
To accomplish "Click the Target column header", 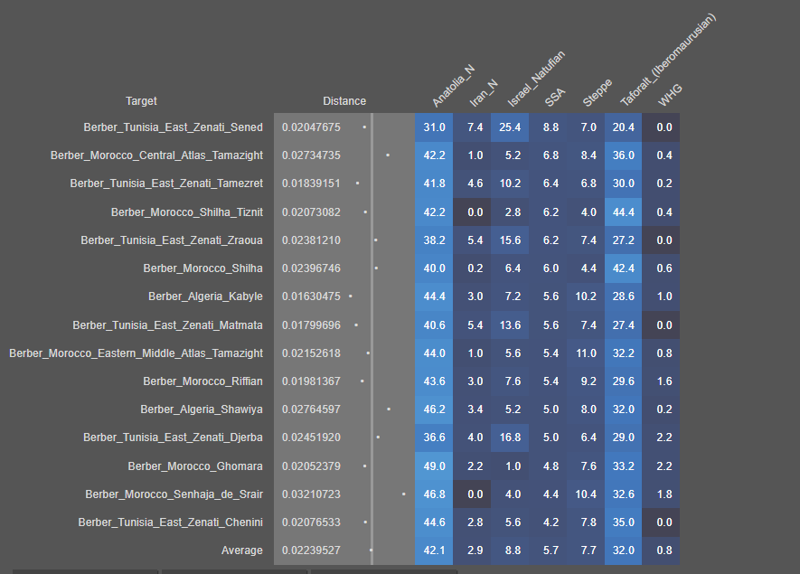I will click(x=141, y=101).
